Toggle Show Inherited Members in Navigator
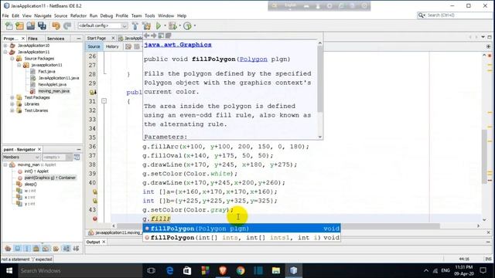The height and width of the screenshot is (278, 495). pyautogui.click(x=8, y=249)
